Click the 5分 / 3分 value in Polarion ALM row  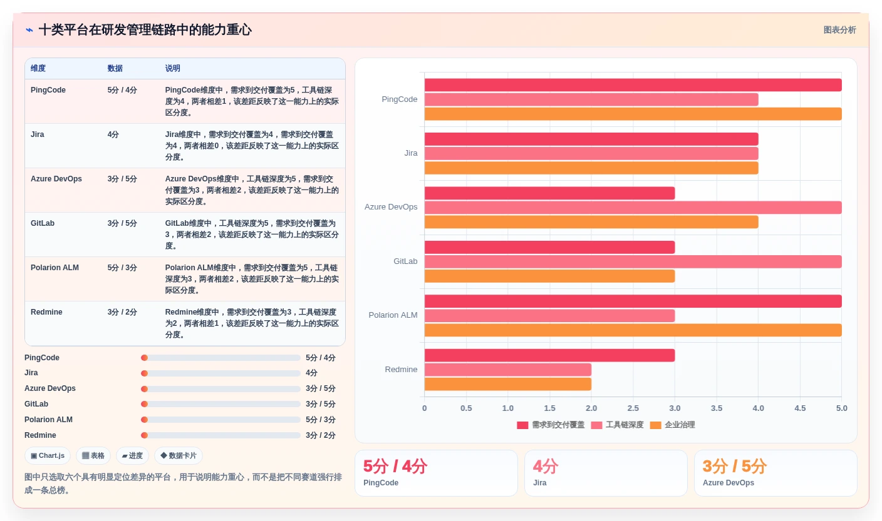point(122,268)
